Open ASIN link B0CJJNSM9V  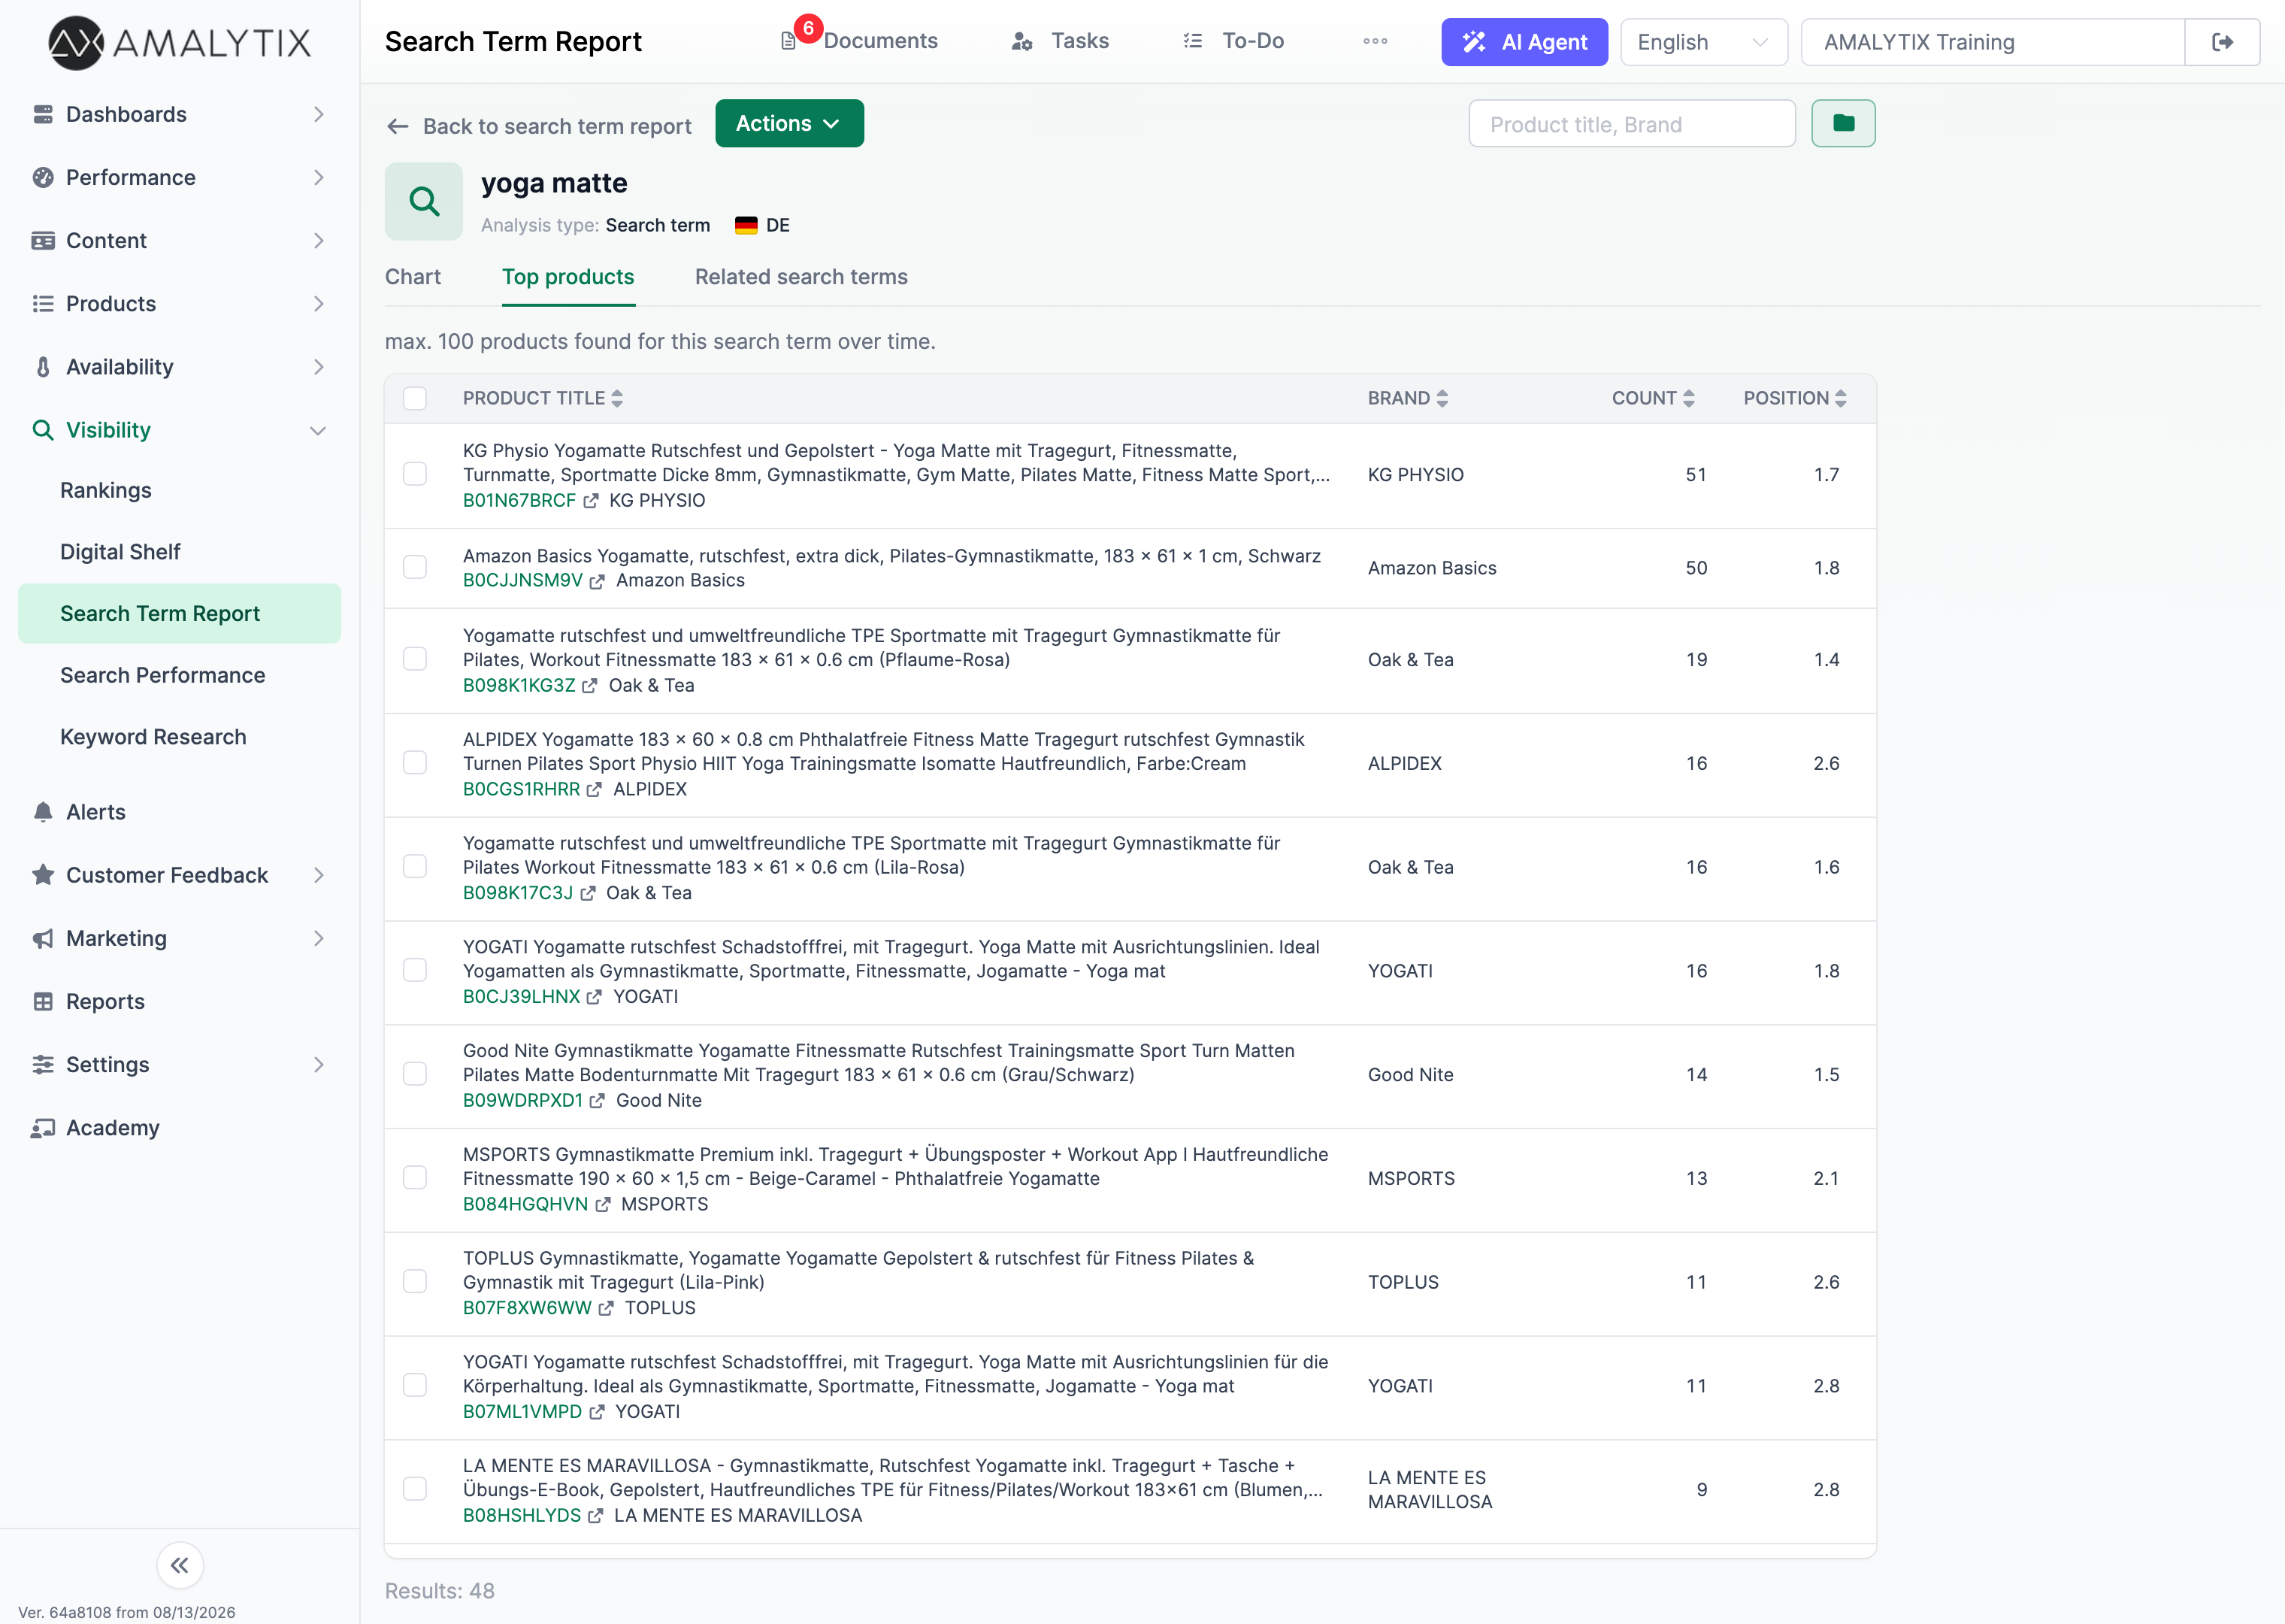coord(523,581)
